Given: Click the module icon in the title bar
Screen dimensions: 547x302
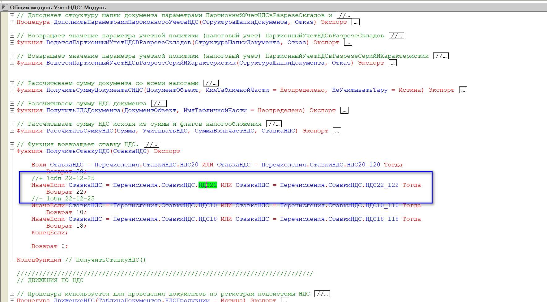Looking at the screenshot, I should point(4,7).
